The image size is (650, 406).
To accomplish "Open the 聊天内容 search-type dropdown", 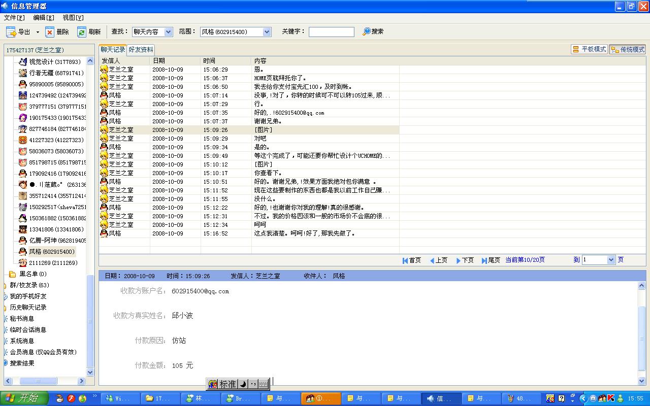I will coord(169,32).
